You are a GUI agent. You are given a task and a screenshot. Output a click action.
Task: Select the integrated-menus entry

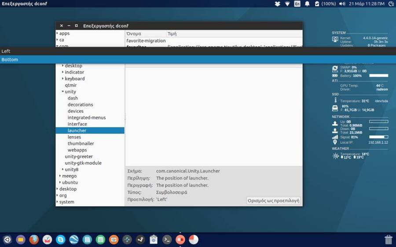pyautogui.click(x=87, y=118)
